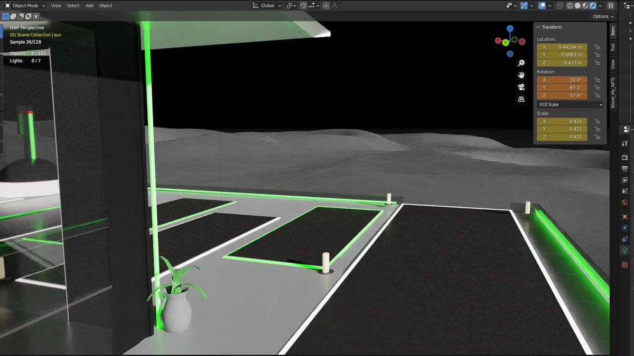
Task: Toggle viewport overlays icon
Action: coord(542,6)
